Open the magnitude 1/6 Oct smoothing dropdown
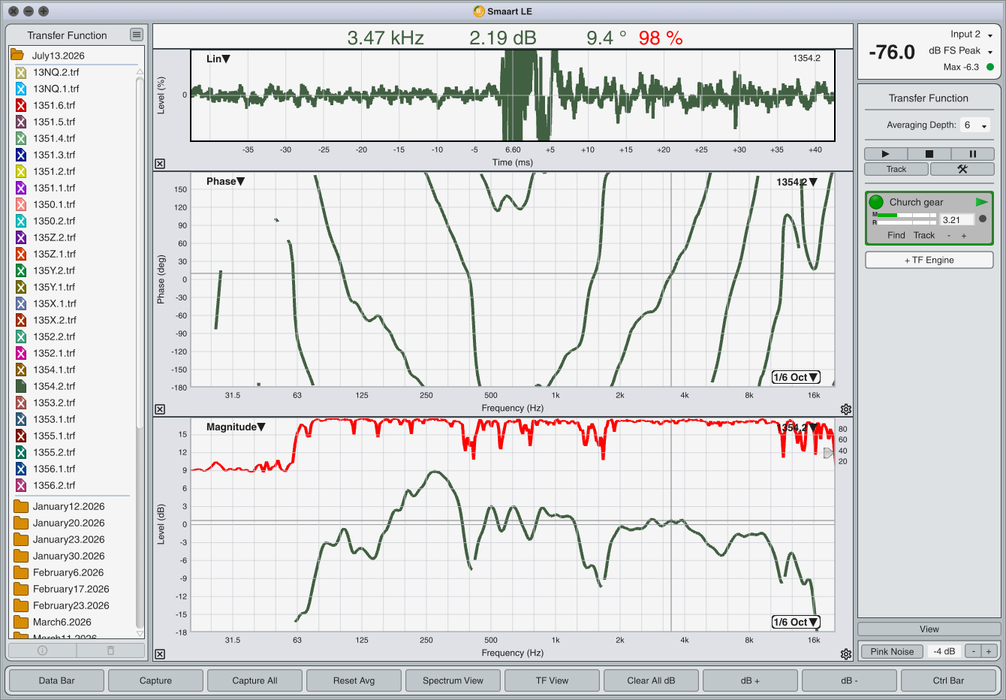Screen dimensions: 1006x700 coord(796,622)
